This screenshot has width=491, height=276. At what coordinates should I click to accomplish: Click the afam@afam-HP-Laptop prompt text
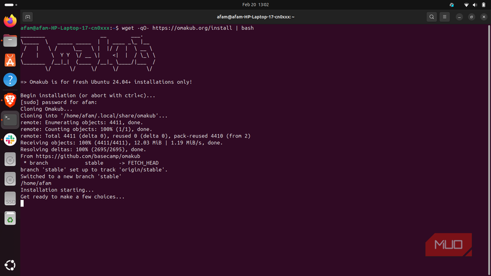pyautogui.click(x=65, y=28)
